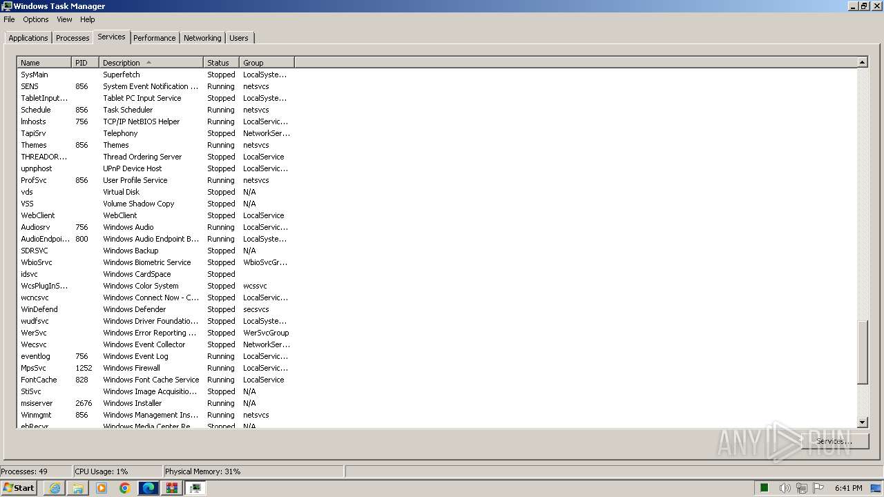Open Internet Explorer from the taskbar
This screenshot has height=497, width=884.
pyautogui.click(x=55, y=488)
